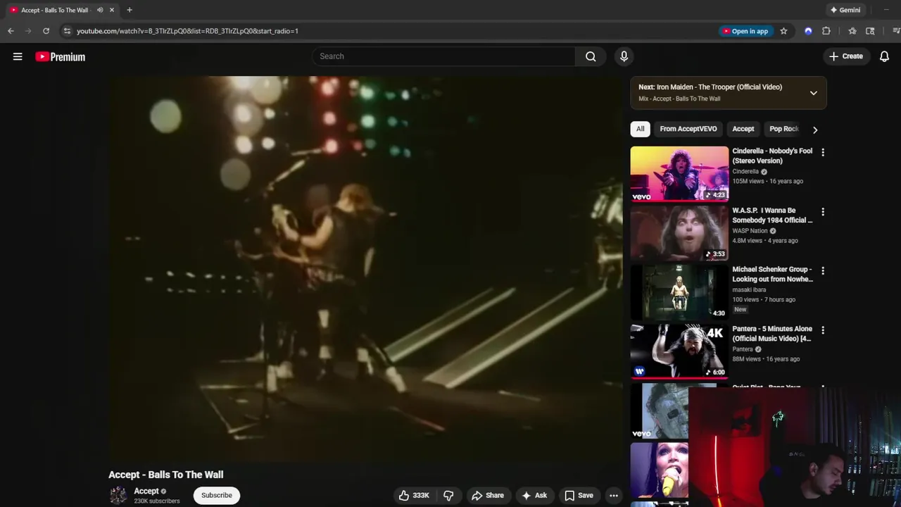Screen dimensions: 901x507
Task: Open the Accept channel avatar
Action: pyautogui.click(x=118, y=495)
